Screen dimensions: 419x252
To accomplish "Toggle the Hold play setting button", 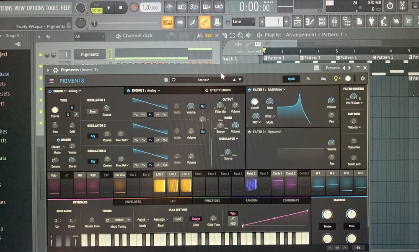I will point(178,219).
